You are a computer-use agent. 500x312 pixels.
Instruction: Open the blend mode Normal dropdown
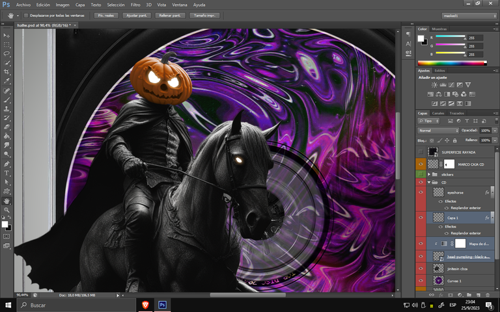pos(437,131)
